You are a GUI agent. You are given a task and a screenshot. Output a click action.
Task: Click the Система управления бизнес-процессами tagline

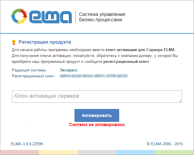102,17
